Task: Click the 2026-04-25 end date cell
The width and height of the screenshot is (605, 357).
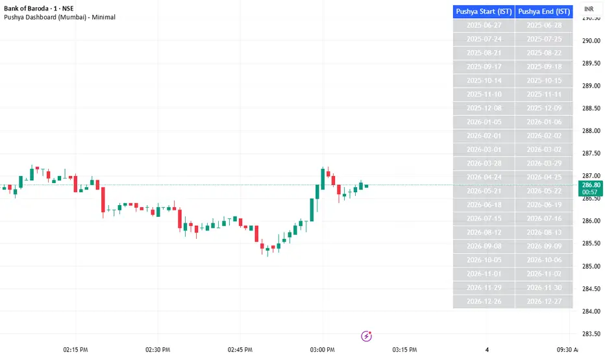Action: tap(545, 177)
